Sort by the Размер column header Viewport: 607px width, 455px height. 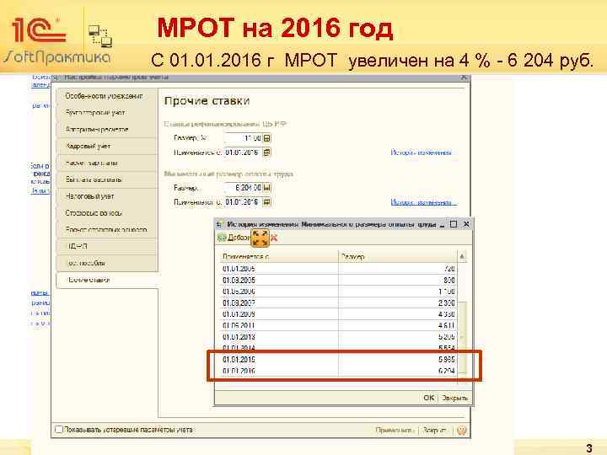click(x=398, y=256)
